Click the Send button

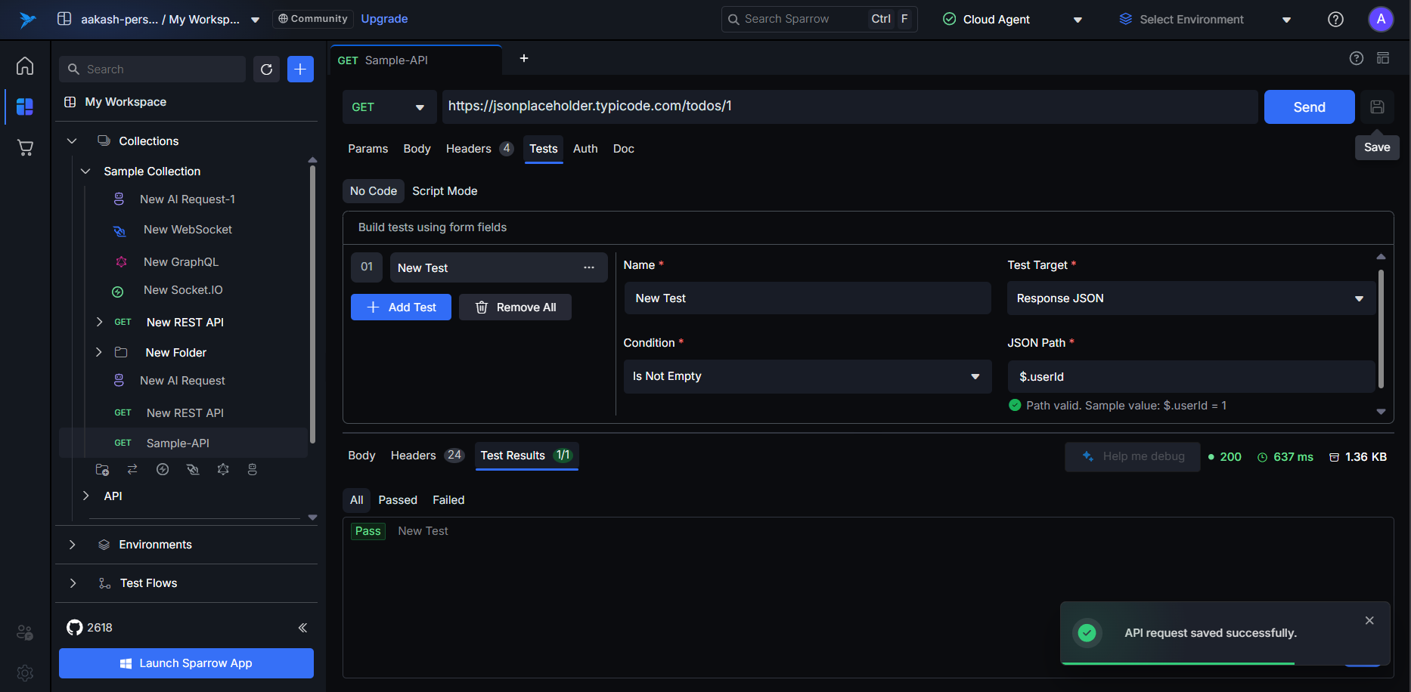coord(1309,107)
